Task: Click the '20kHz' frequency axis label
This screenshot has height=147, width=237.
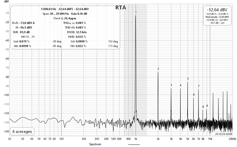Action: coord(232,139)
